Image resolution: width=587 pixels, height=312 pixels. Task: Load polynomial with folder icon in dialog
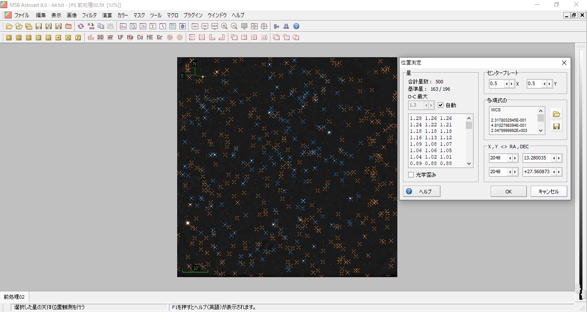pos(556,114)
